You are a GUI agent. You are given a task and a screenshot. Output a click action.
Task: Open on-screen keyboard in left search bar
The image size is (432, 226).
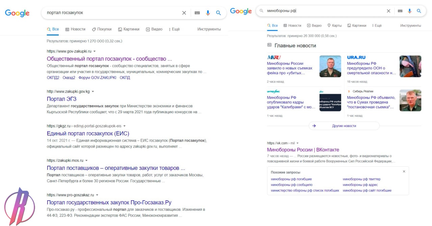click(197, 13)
